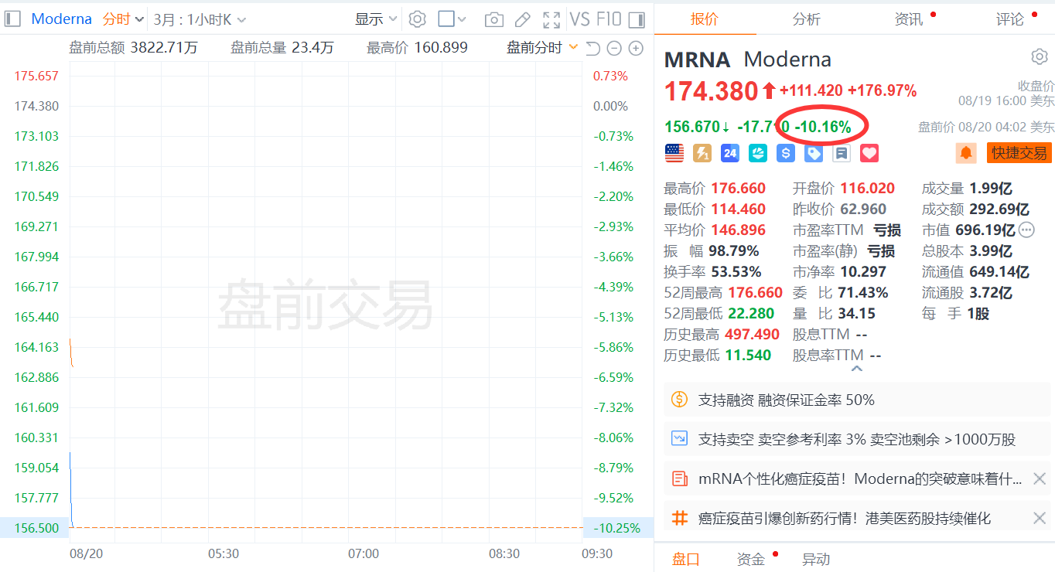The image size is (1055, 572).
Task: Open the F10 company info
Action: [x=609, y=19]
